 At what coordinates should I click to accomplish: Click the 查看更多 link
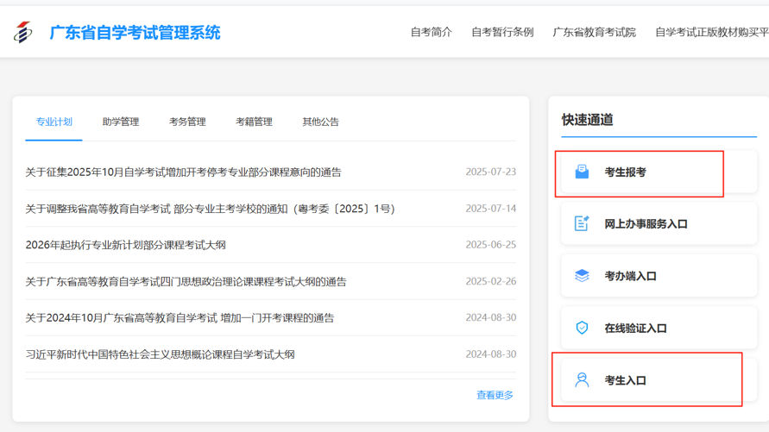coord(495,395)
